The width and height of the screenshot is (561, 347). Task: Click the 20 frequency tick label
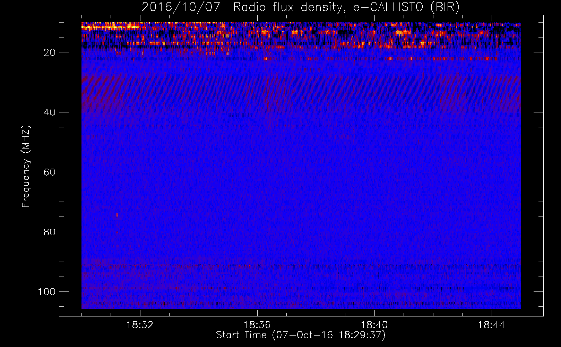[50, 52]
